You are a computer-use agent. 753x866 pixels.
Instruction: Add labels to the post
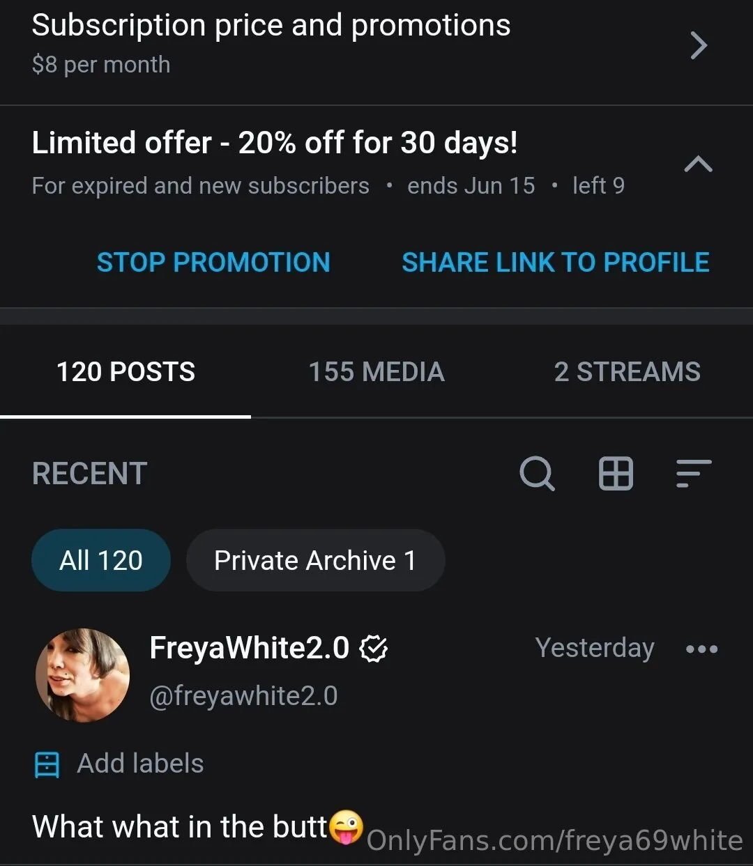140,764
